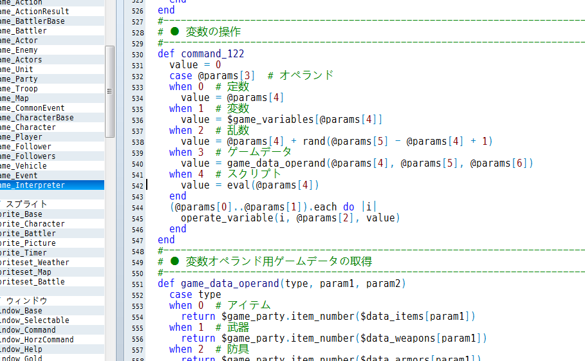Select the highlighted Game_Interpreter script entry
The width and height of the screenshot is (585, 361).
(x=52, y=185)
